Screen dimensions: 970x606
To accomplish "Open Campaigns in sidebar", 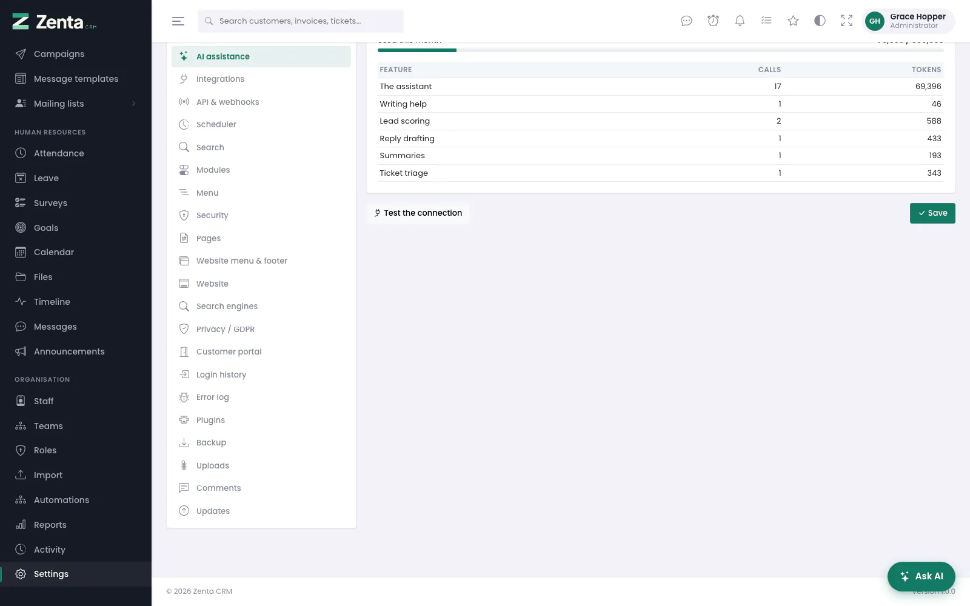I will 76,54.
